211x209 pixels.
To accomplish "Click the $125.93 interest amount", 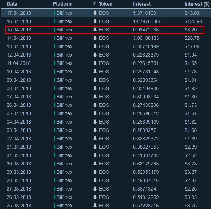I will [x=193, y=21].
